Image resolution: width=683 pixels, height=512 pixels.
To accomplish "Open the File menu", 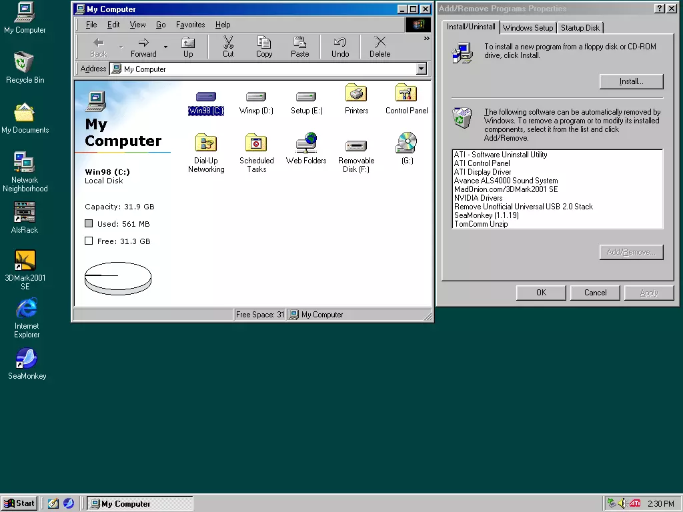I will coord(91,25).
